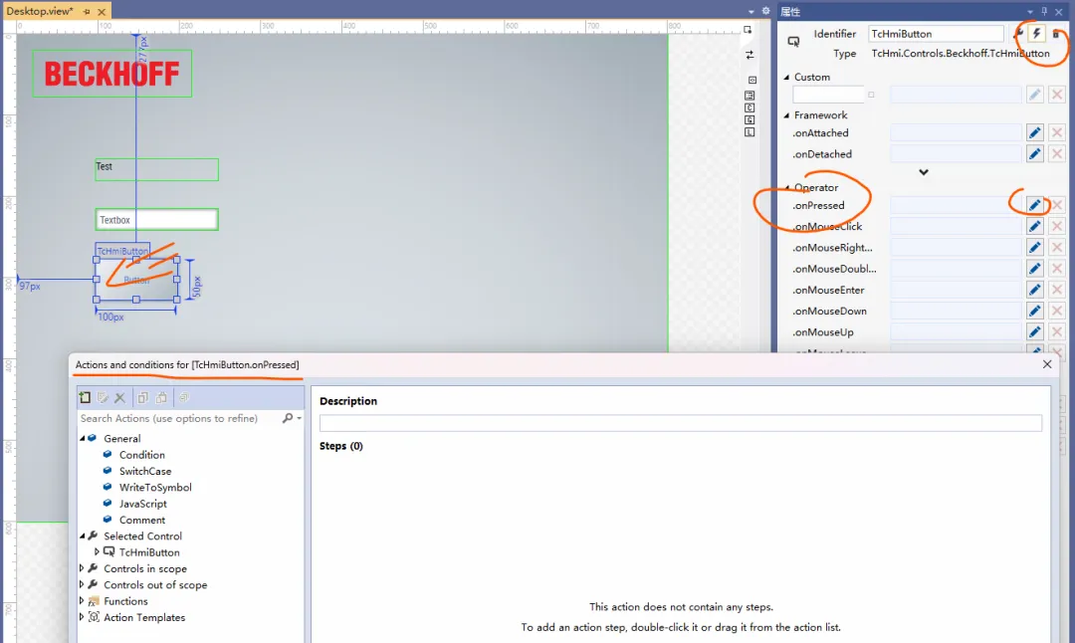Select the SwitchCase action

coord(145,471)
